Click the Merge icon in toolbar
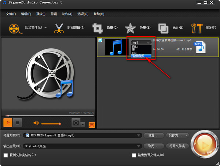This screenshot has width=220, height=166. (163, 28)
